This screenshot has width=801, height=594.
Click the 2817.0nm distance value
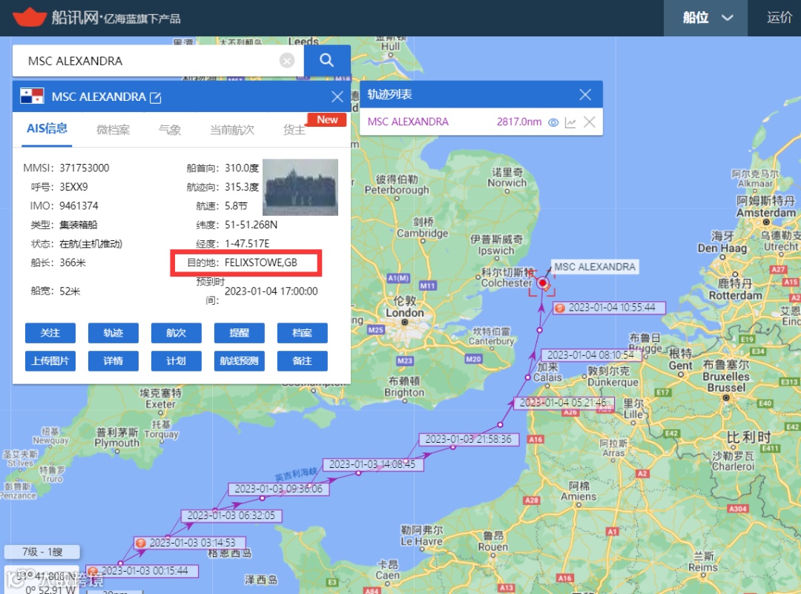point(519,122)
